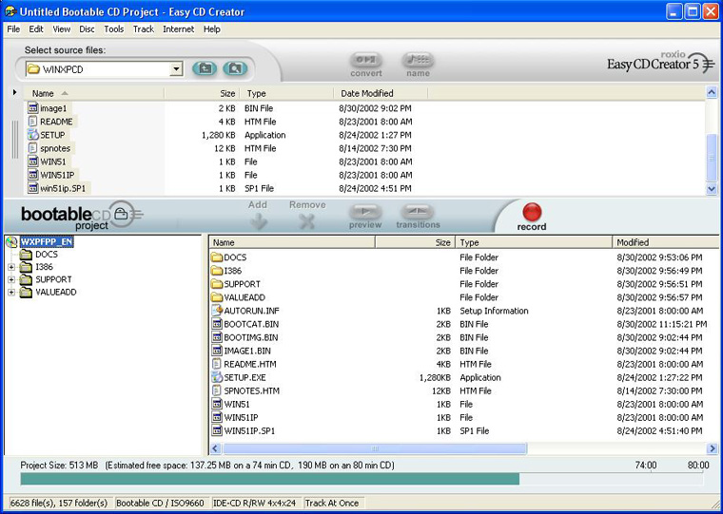Click the Remove X icon
The image size is (723, 514).
coord(306,221)
